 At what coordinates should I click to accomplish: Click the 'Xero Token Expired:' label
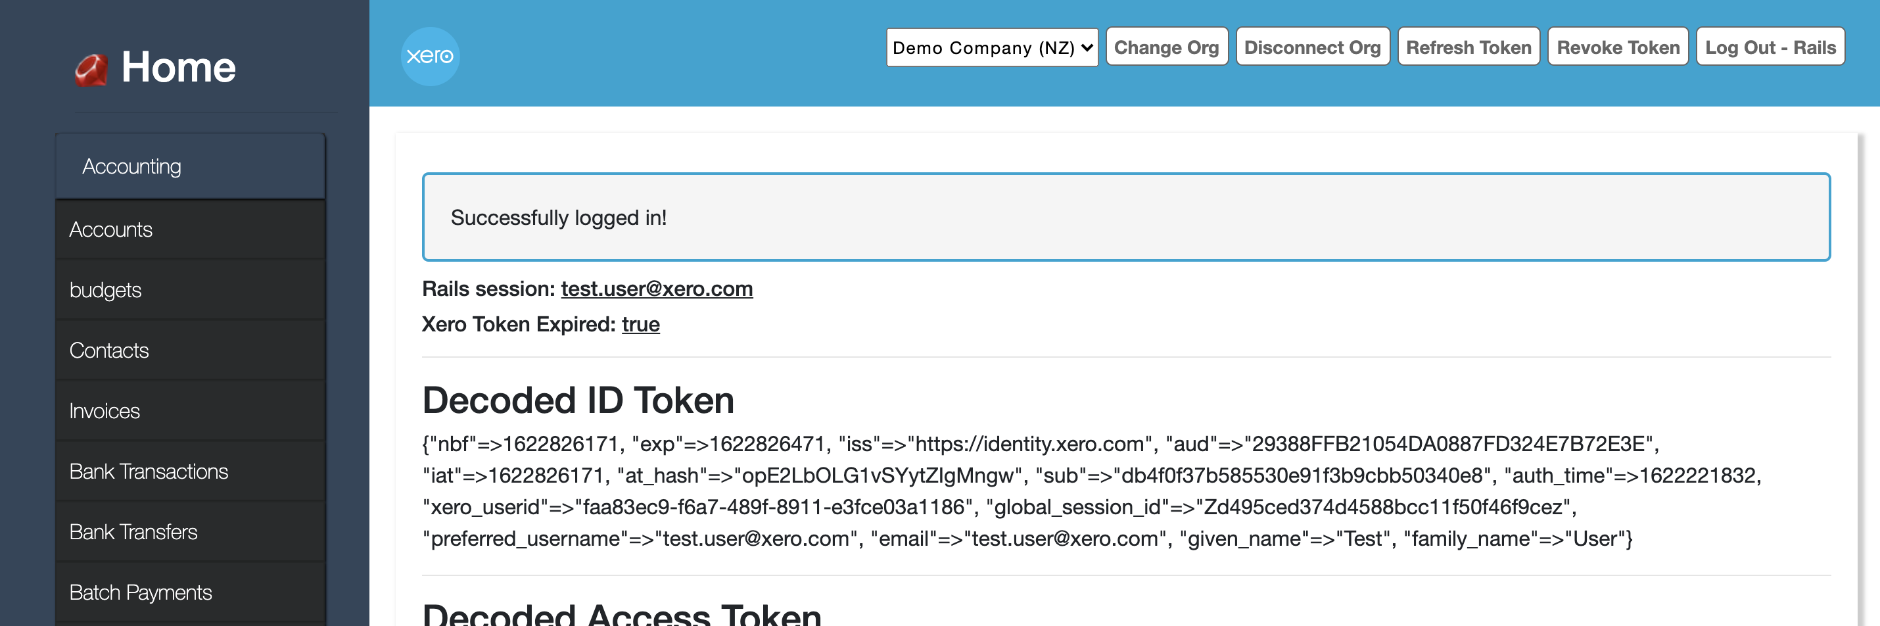[518, 324]
